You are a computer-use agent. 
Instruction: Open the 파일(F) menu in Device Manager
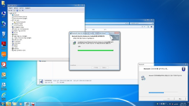pos(10,8)
